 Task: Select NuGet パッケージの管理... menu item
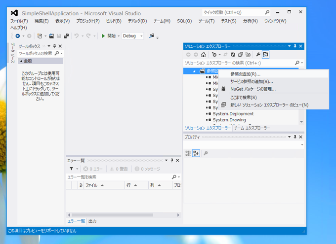[x=273, y=89]
